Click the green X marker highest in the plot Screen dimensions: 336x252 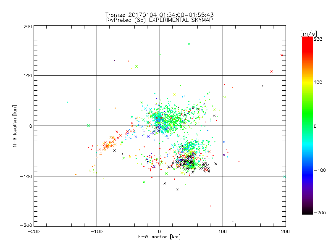(x=189, y=44)
